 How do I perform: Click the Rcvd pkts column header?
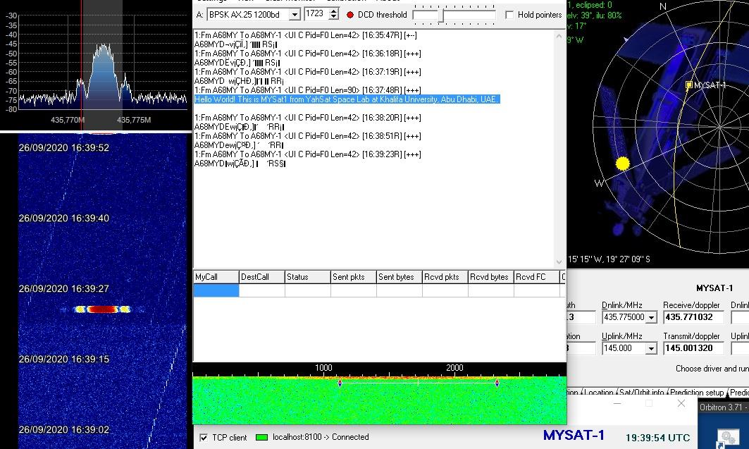coord(445,277)
